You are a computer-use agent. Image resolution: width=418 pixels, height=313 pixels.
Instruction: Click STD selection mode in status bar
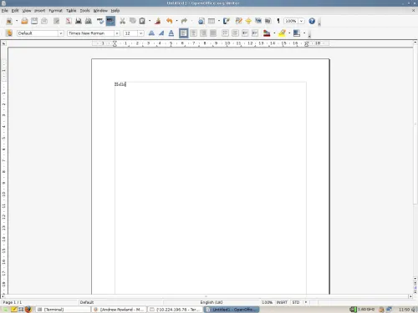[x=296, y=302]
